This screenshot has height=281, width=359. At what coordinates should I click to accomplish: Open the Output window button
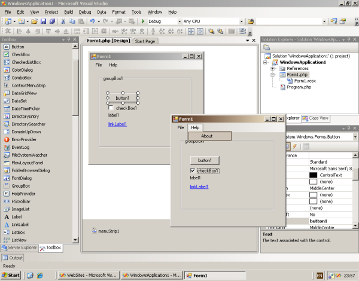13,258
